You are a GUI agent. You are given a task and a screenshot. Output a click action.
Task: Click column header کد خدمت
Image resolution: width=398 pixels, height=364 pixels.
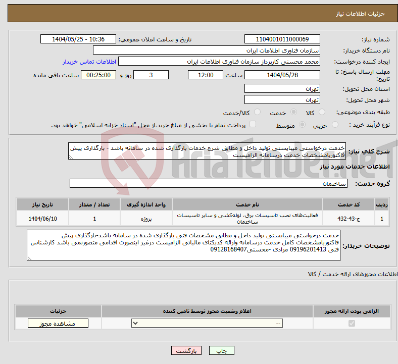pyautogui.click(x=349, y=204)
